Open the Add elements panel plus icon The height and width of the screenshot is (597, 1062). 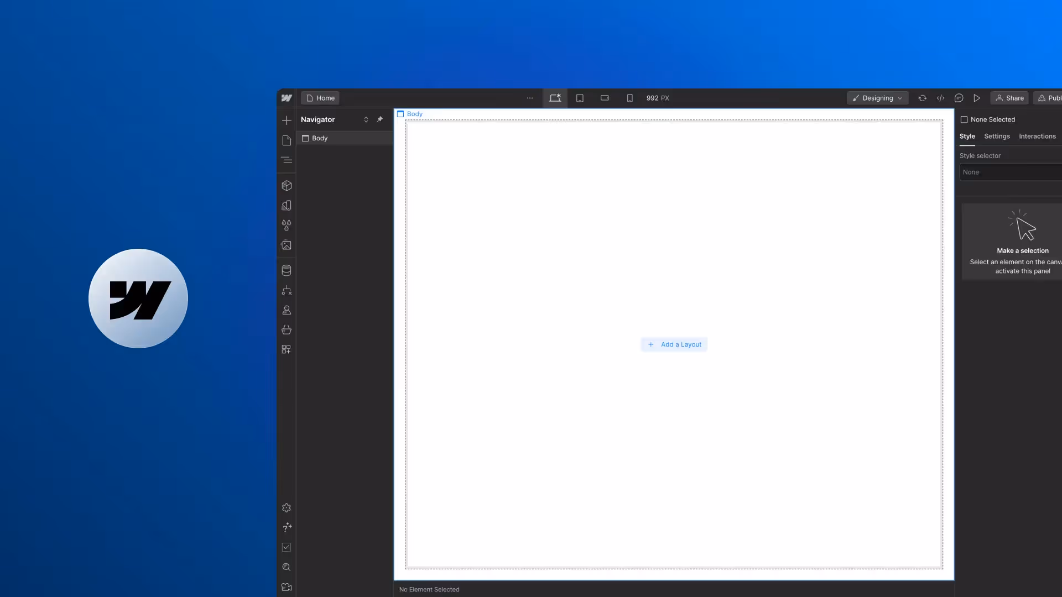tap(287, 121)
